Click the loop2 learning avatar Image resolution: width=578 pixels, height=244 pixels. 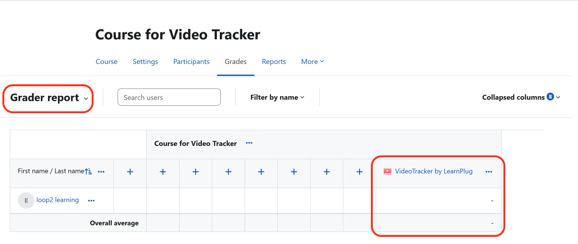tap(26, 200)
